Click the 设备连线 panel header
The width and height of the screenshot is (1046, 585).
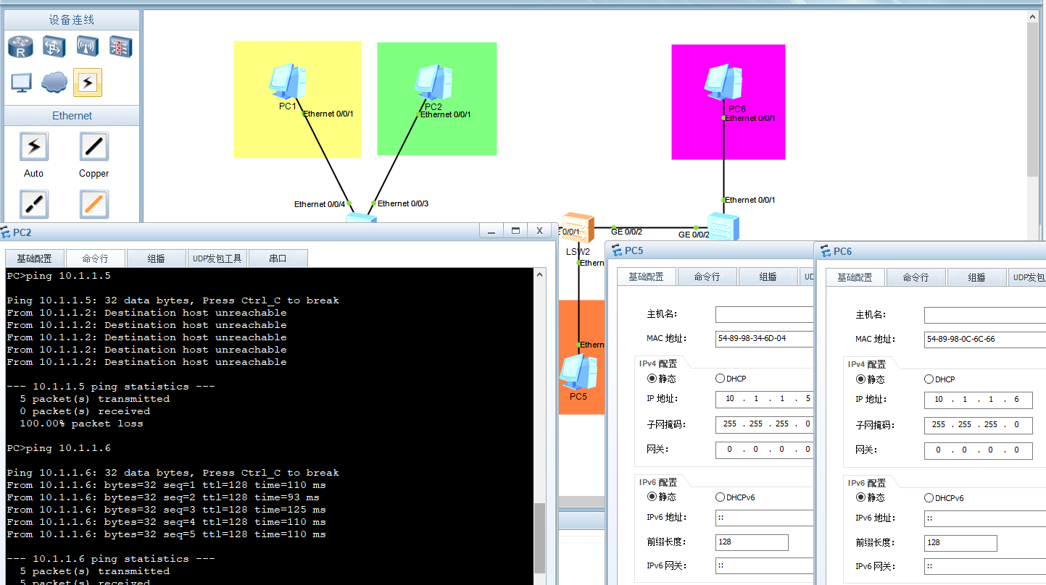(x=72, y=20)
